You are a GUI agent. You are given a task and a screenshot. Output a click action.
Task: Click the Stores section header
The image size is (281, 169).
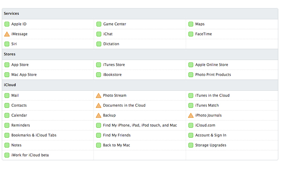pyautogui.click(x=140, y=54)
